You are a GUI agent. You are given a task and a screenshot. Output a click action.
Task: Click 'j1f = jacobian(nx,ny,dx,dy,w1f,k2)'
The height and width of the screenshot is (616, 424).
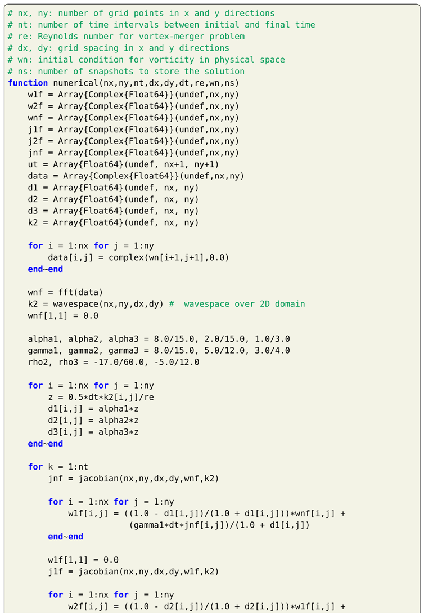(x=133, y=572)
